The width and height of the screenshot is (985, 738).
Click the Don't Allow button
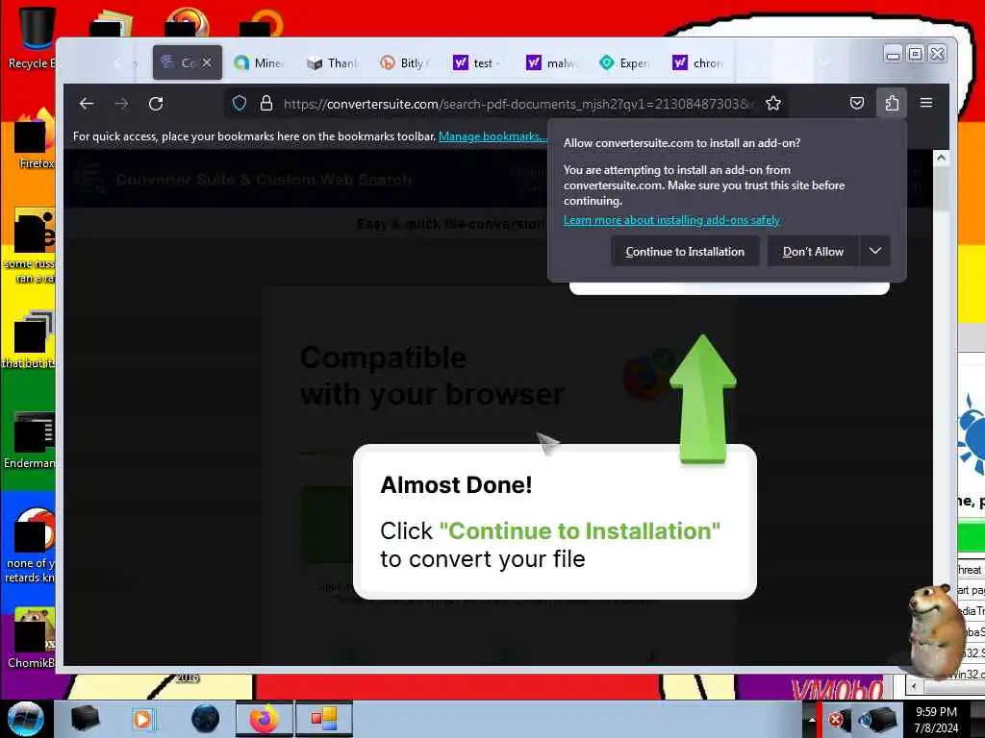(x=813, y=252)
